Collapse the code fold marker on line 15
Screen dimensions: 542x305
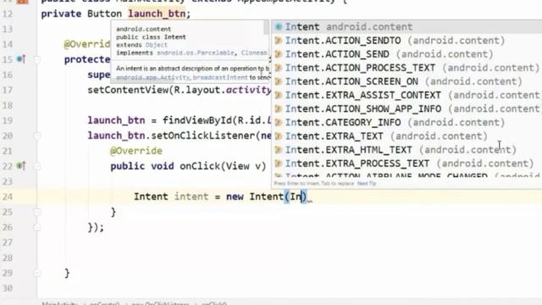[x=37, y=60]
